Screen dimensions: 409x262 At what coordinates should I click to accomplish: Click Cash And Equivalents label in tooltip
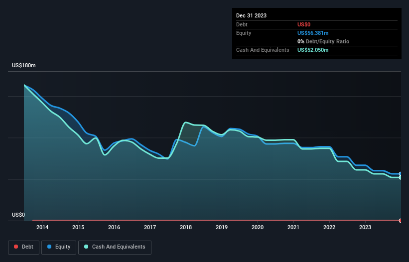(x=263, y=50)
